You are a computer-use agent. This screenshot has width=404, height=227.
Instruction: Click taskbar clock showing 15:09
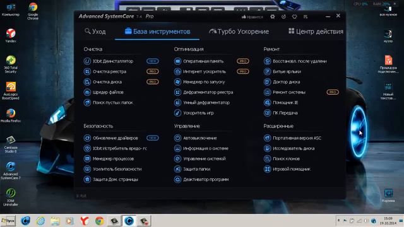[x=388, y=221]
